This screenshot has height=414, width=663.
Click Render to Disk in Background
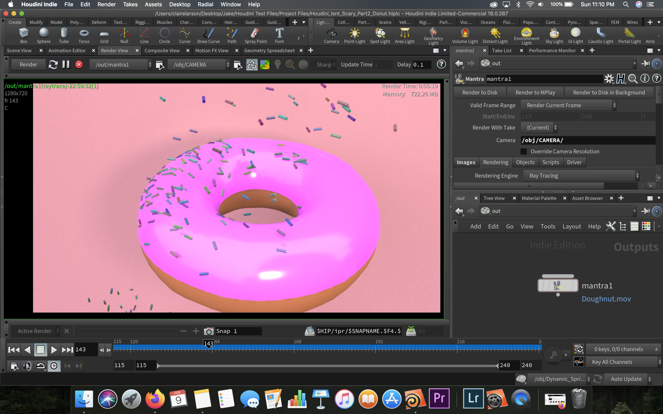coord(609,92)
